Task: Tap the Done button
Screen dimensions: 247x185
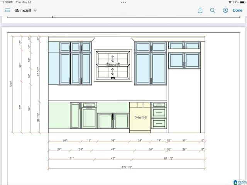Action: 238,10
